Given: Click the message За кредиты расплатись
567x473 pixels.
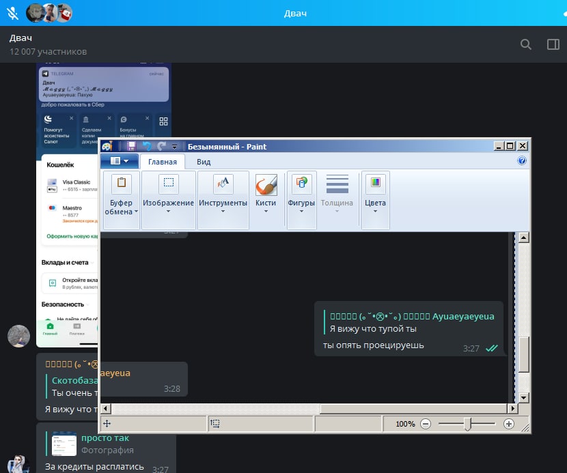Looking at the screenshot, I should point(94,466).
